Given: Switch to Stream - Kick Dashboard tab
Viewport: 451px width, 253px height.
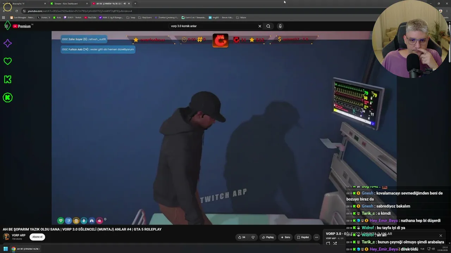Looking at the screenshot, I should 69,4.
